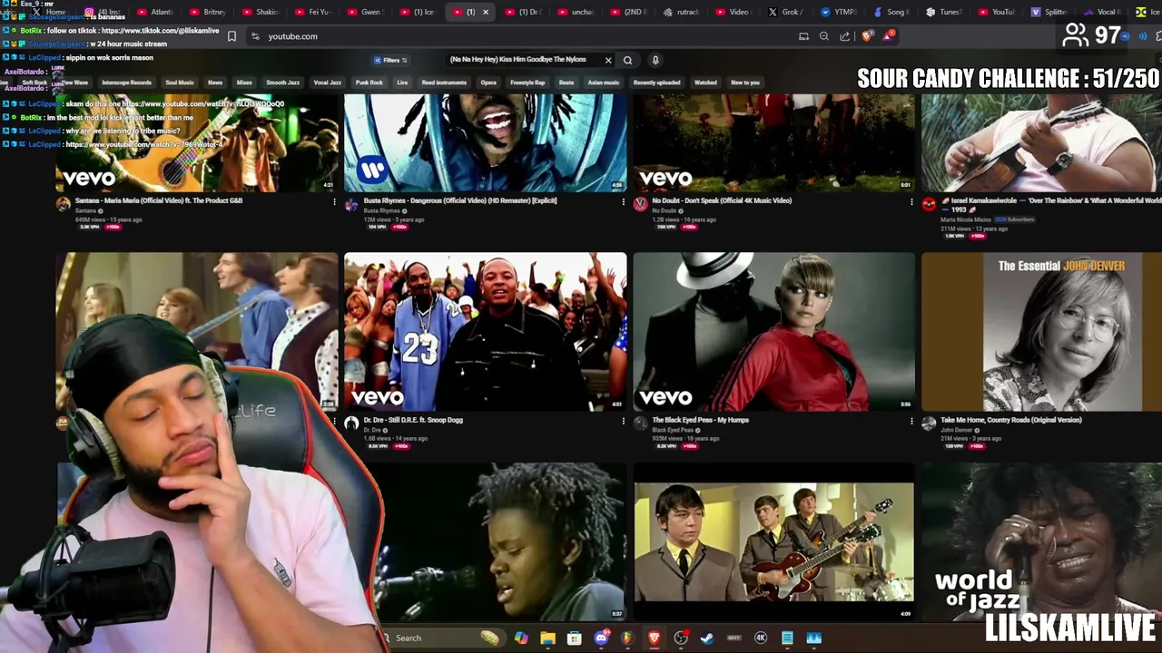
Task: Open options menu for Santana Maria Maria
Action: click(x=334, y=202)
